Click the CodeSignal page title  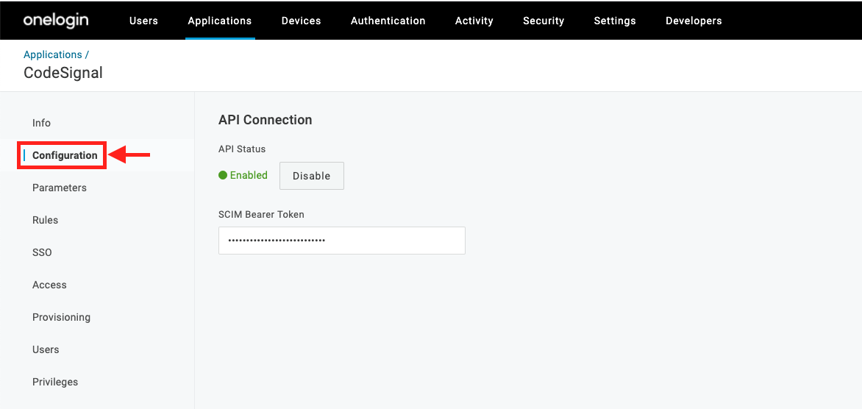coord(63,73)
